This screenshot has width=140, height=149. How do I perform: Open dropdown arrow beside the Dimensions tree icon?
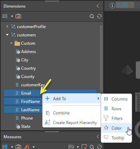12,16
